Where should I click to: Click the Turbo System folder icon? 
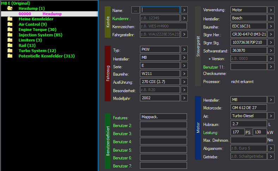pos(10,51)
